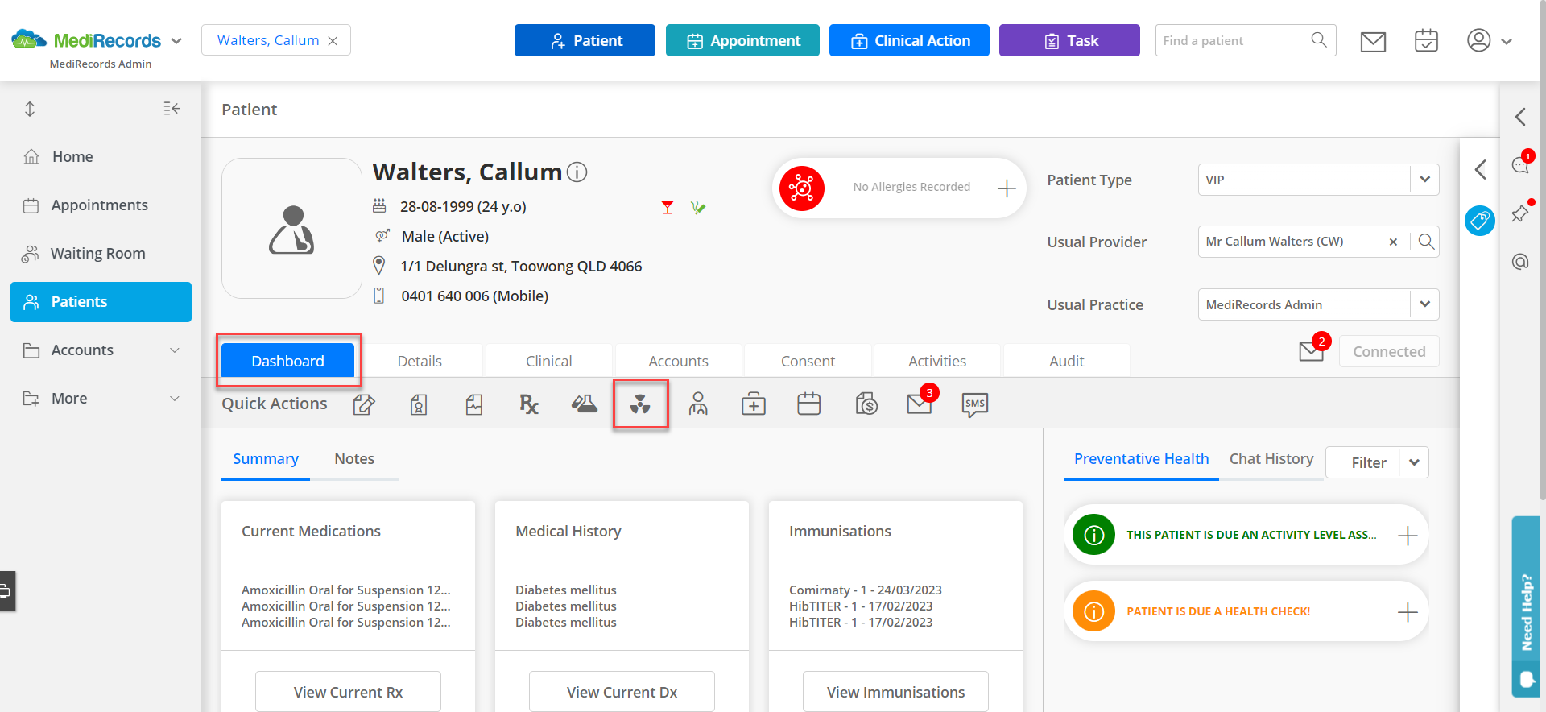Click the SMS quick action icon

(975, 404)
